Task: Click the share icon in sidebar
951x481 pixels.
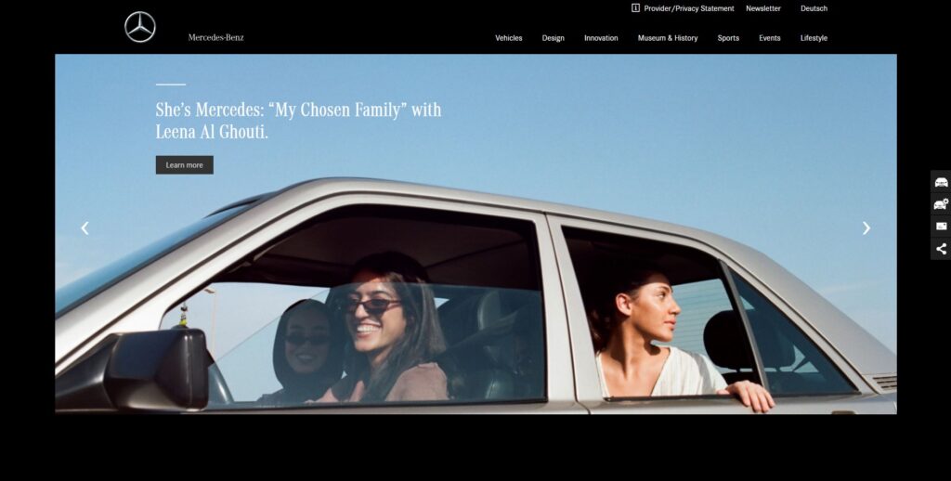Action: 941,249
